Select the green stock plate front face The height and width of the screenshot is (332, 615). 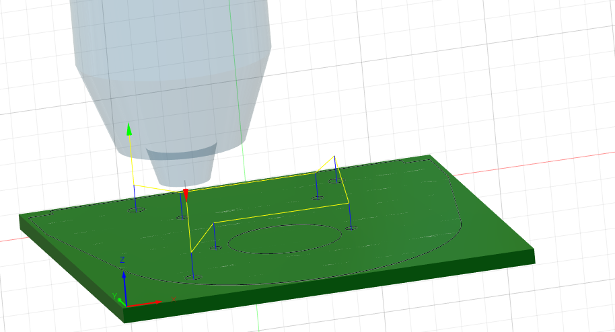click(x=330, y=286)
